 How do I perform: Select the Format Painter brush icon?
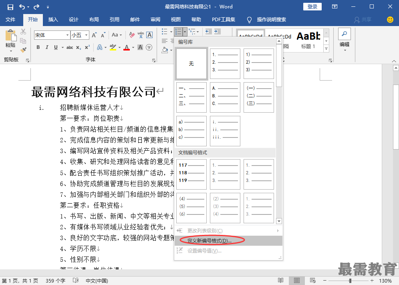tap(23, 50)
